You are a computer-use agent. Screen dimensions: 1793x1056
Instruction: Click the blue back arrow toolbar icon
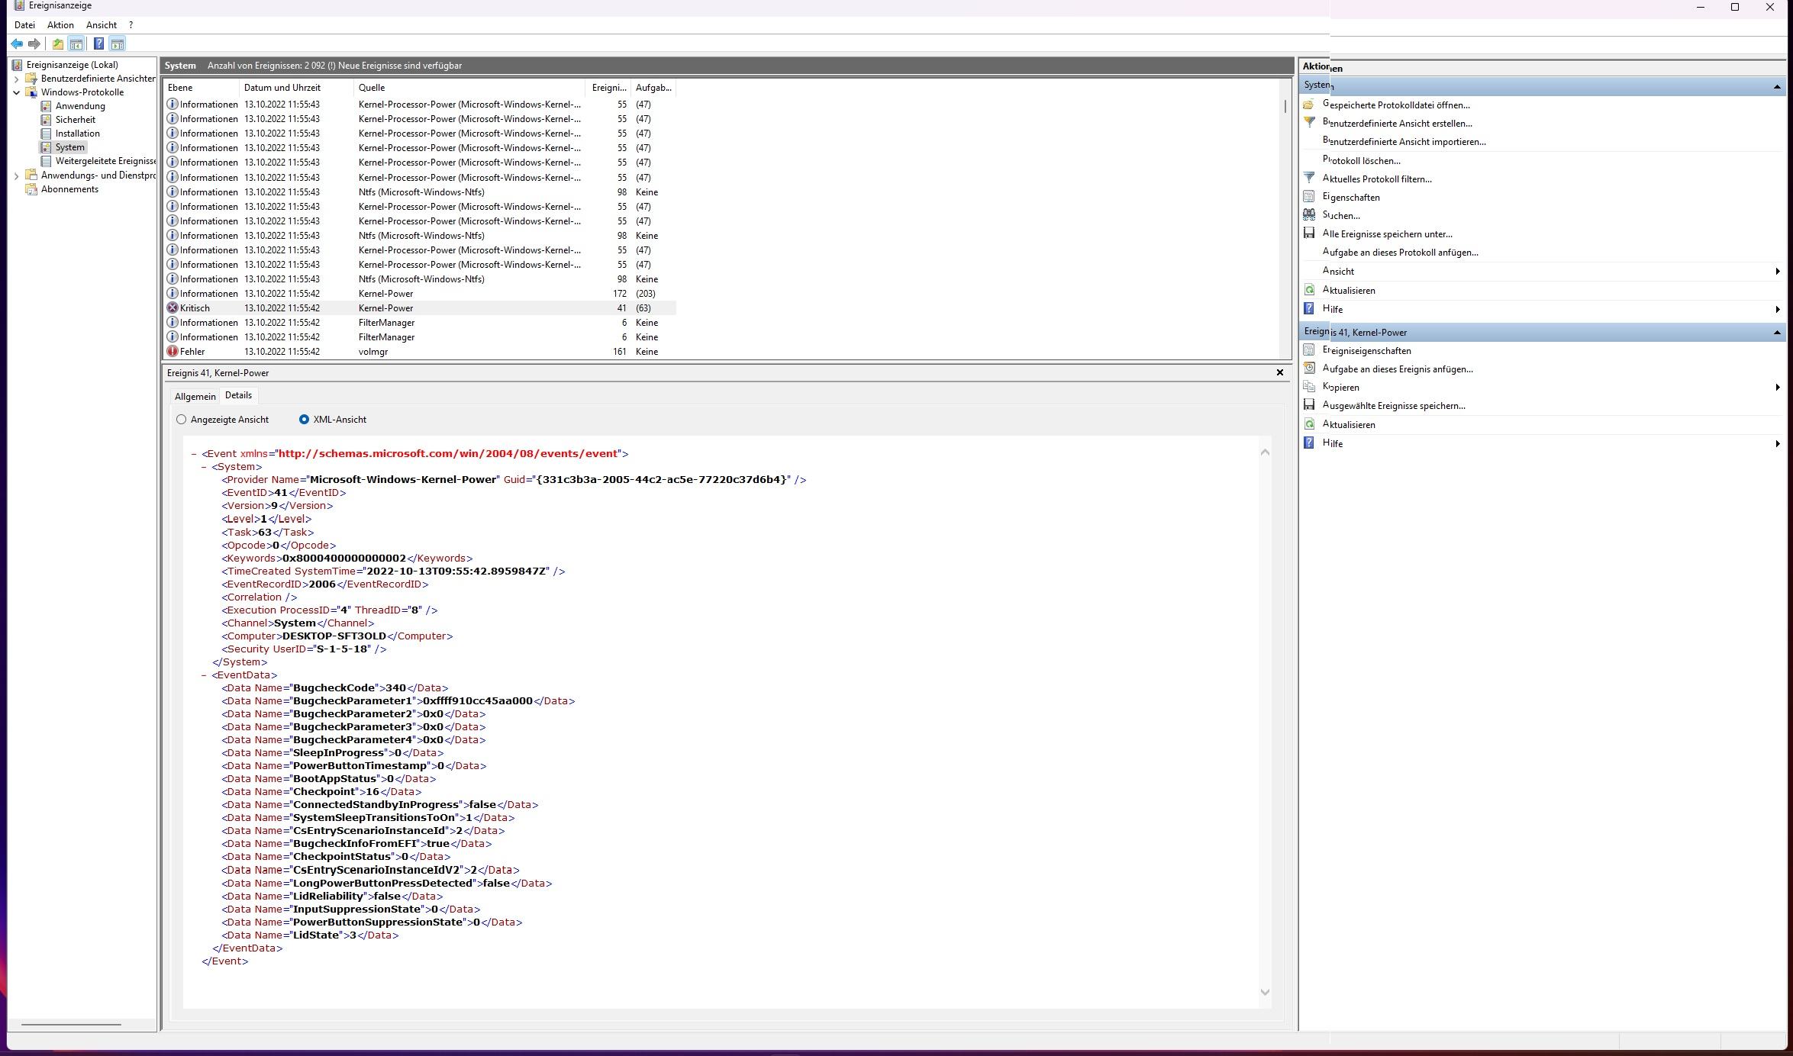(x=17, y=44)
